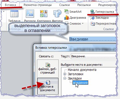Click the Диаграмма chart button

(x=75, y=18)
